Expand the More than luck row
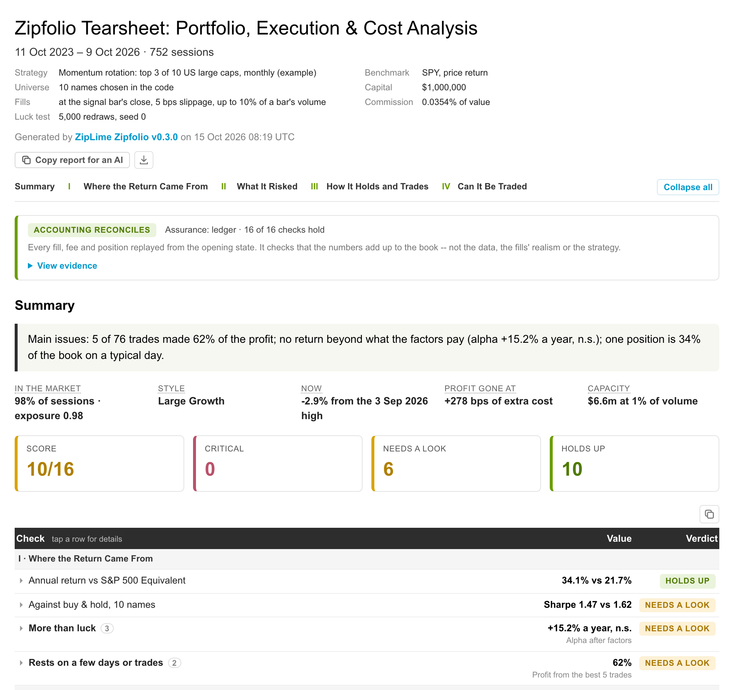Viewport: 734px width, 690px height. coord(367,634)
